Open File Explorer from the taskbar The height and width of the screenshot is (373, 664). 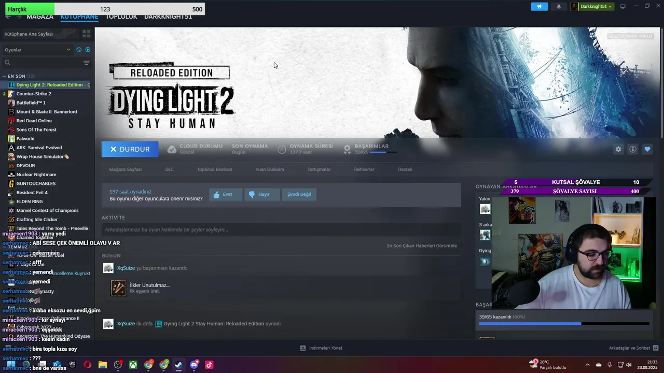click(103, 365)
